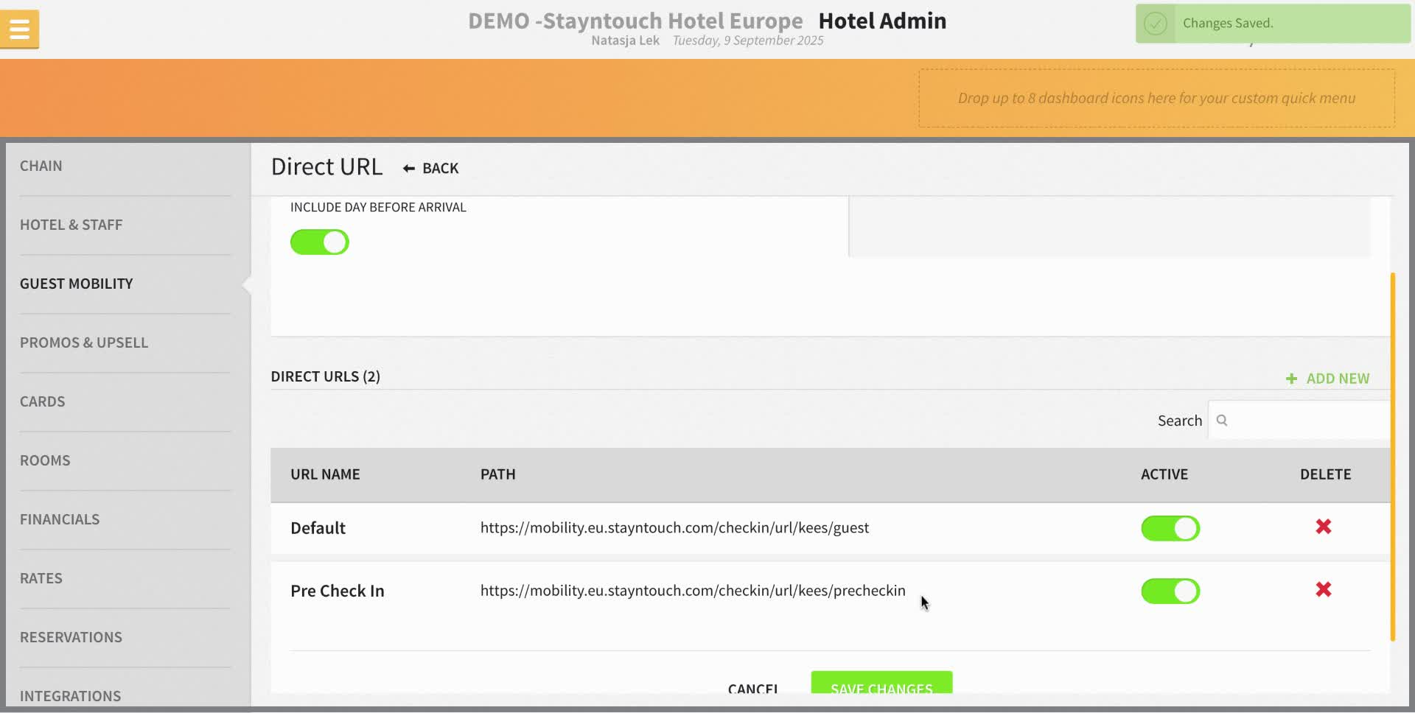Open the hamburger menu icon
This screenshot has height=713, width=1415.
(20, 29)
